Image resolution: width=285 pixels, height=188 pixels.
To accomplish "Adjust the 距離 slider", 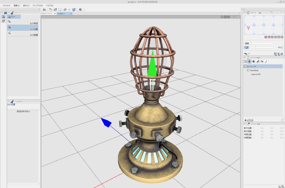I will click(x=262, y=43).
